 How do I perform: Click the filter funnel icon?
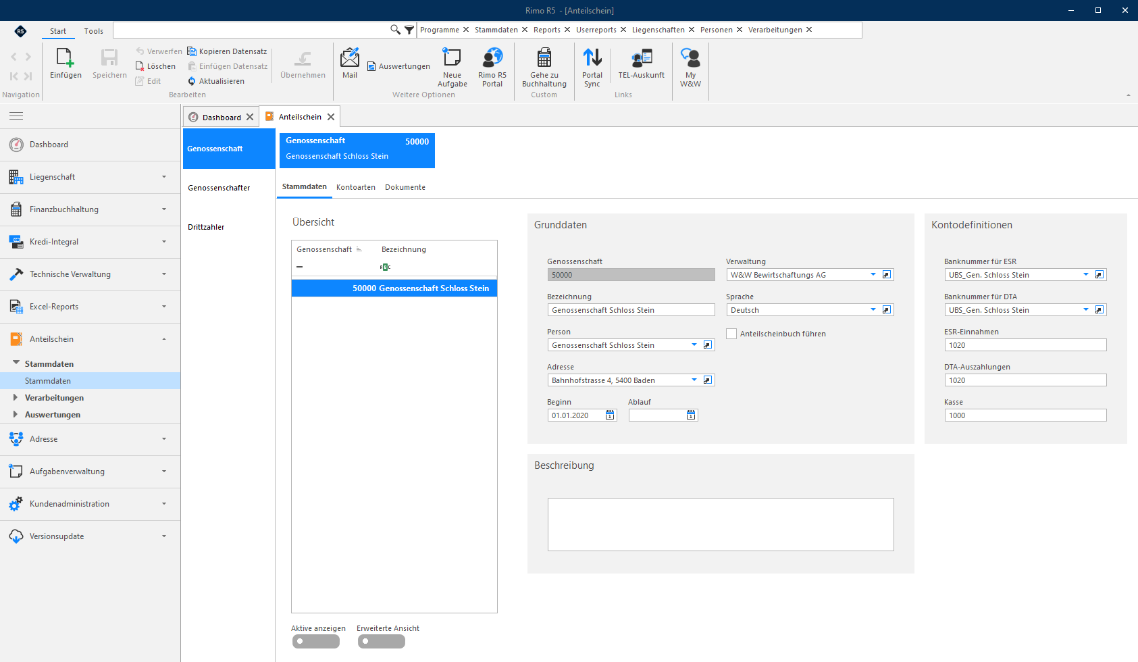[x=409, y=30]
